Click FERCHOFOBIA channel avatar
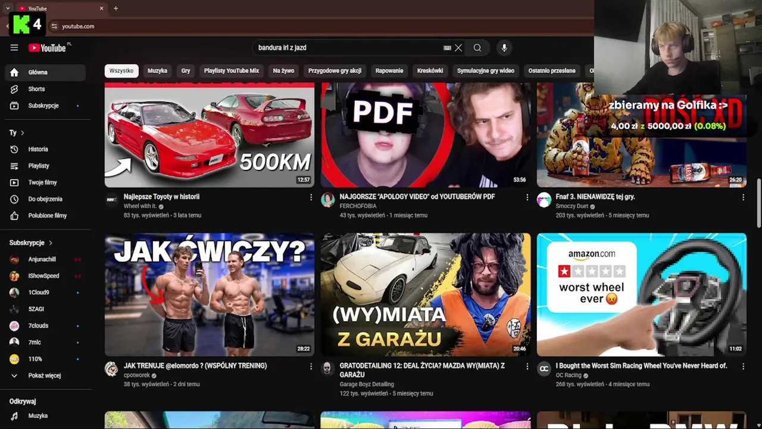The height and width of the screenshot is (429, 762). [327, 200]
